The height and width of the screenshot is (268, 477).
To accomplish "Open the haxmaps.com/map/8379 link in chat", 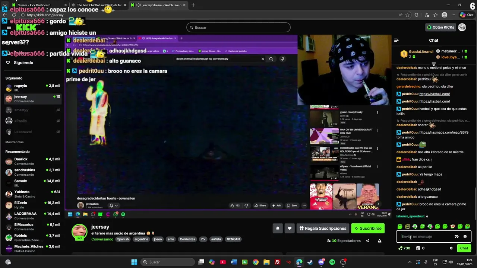I will pyautogui.click(x=443, y=133).
